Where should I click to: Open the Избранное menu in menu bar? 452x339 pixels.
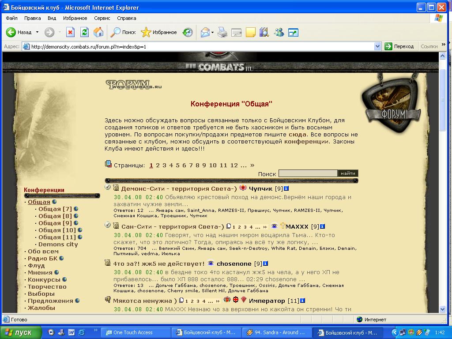75,18
